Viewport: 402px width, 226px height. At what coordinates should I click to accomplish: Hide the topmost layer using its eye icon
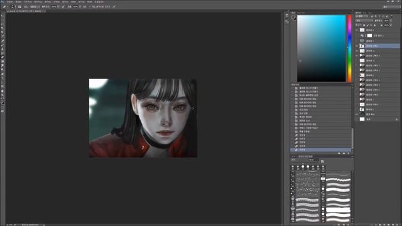coord(357,30)
